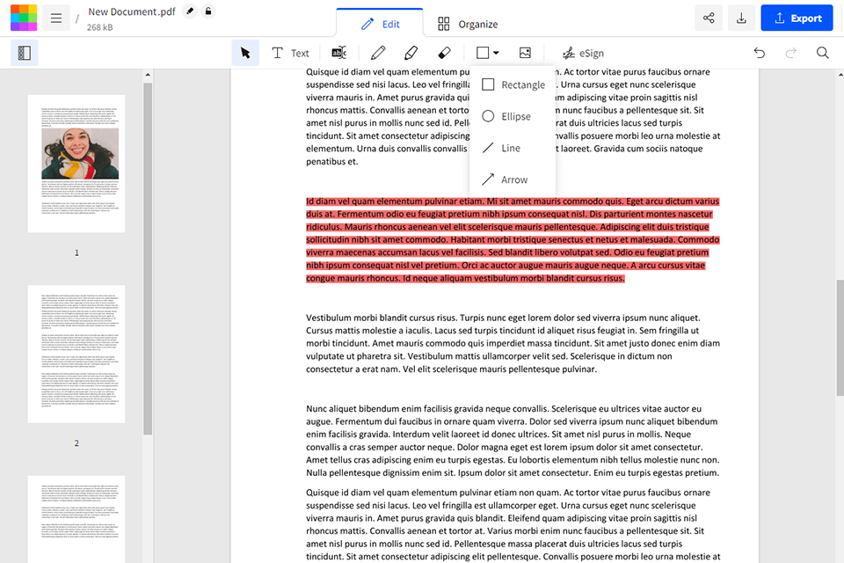Click the lock icon beside the file name
This screenshot has height=563, width=844.
tap(208, 11)
